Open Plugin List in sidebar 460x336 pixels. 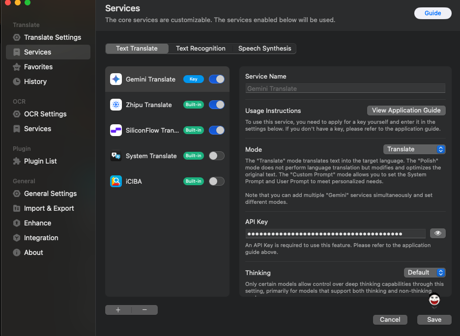pos(40,161)
